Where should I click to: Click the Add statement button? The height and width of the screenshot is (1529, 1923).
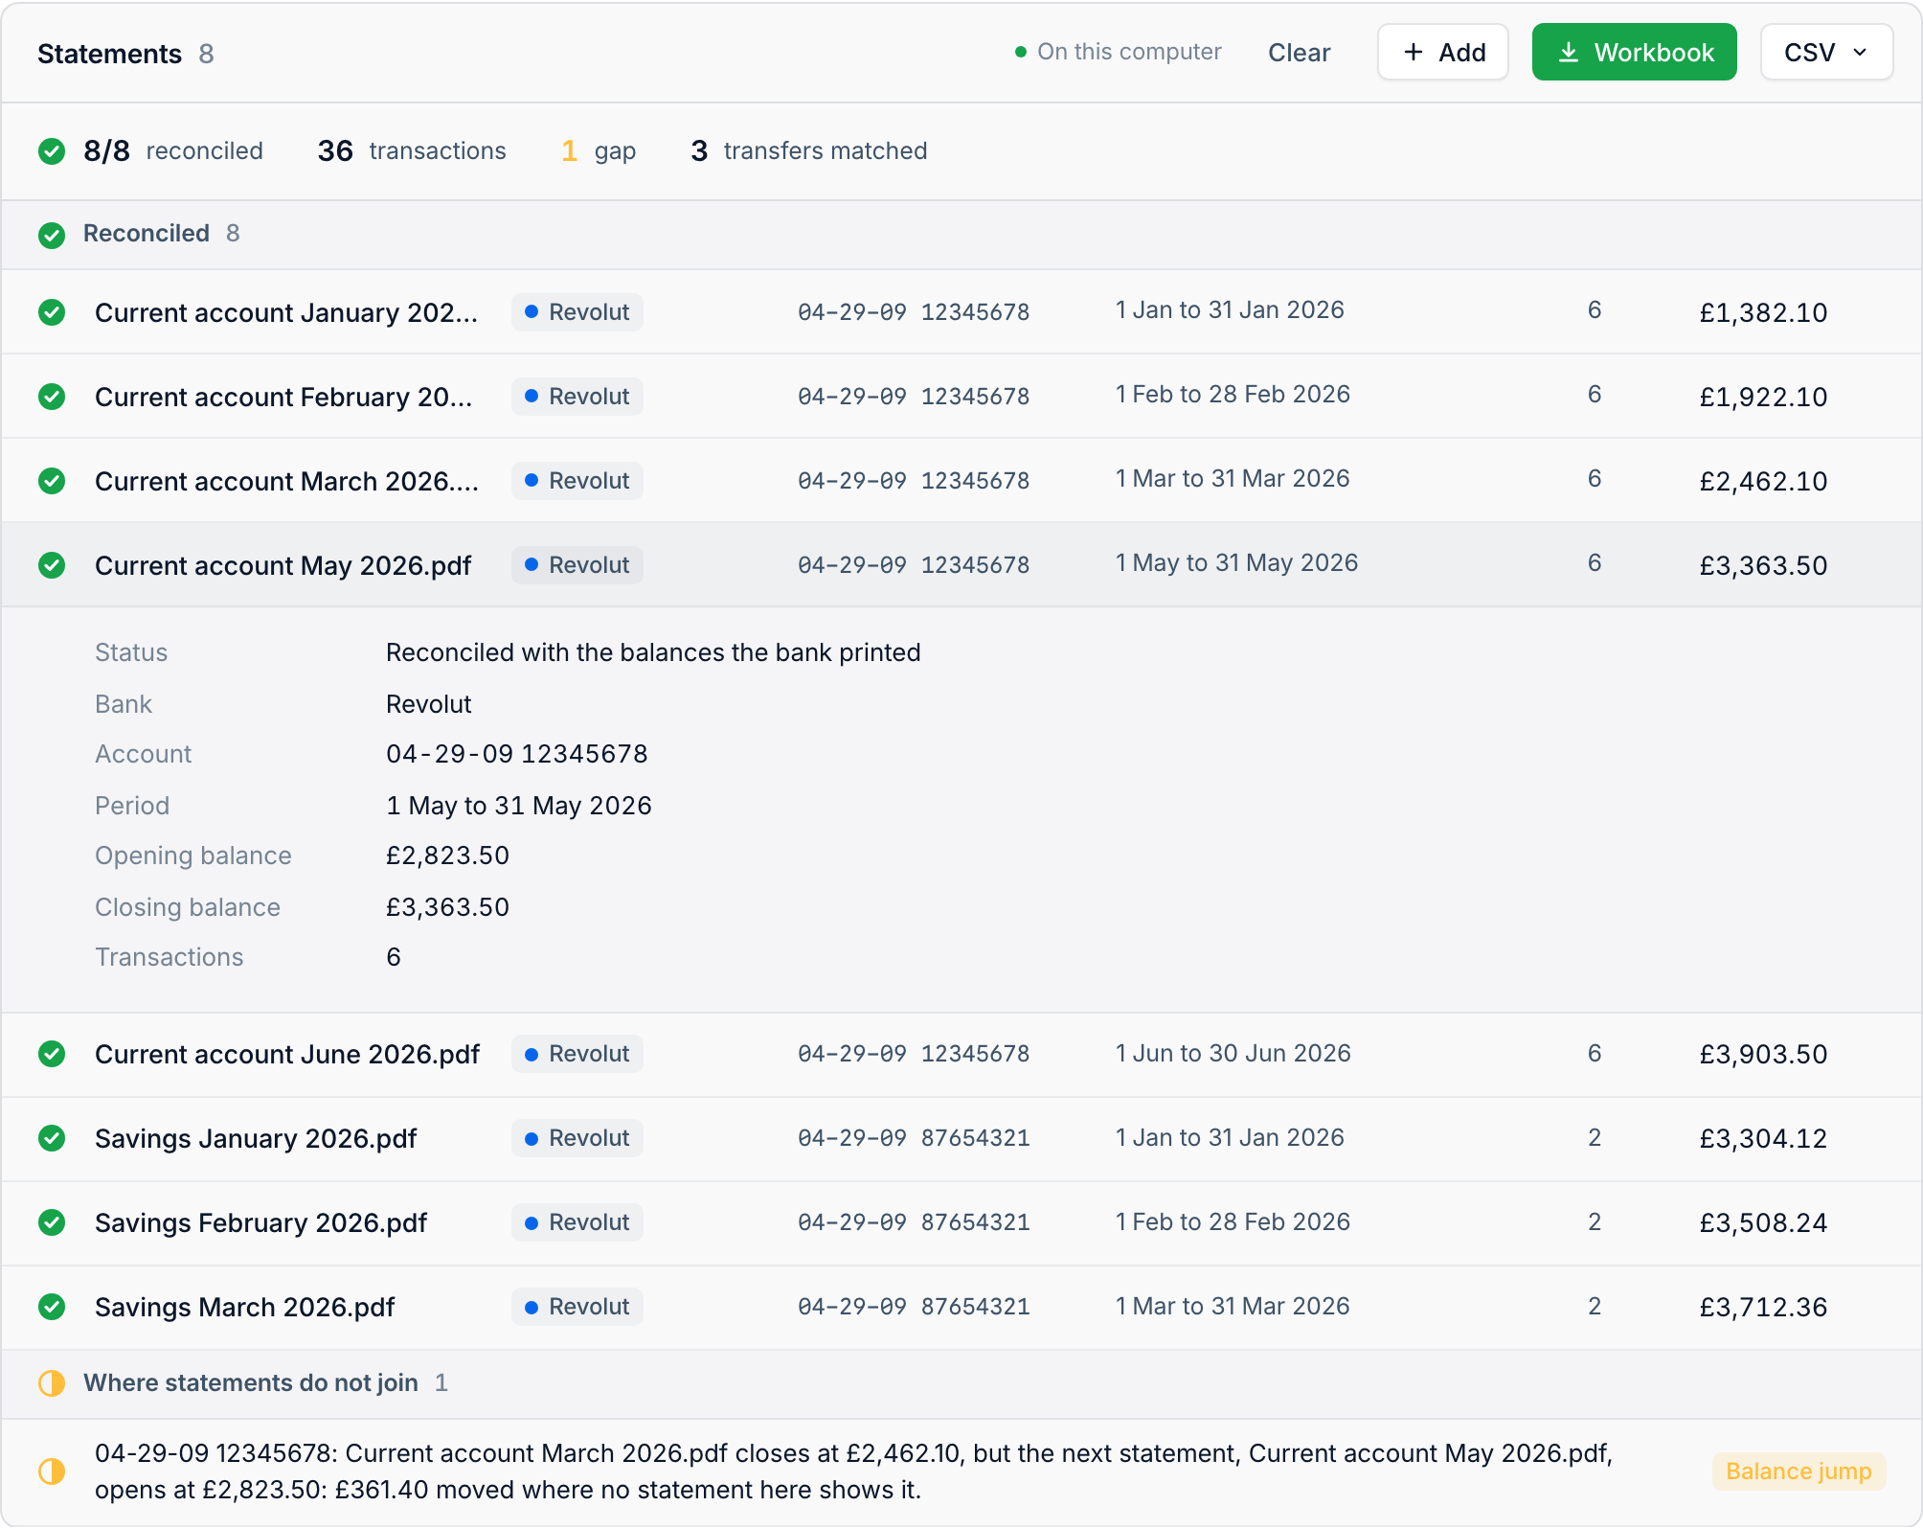(x=1442, y=53)
